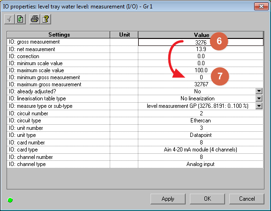Expand linearisation table type dropdown
The width and height of the screenshot is (271, 211).
coord(259,98)
